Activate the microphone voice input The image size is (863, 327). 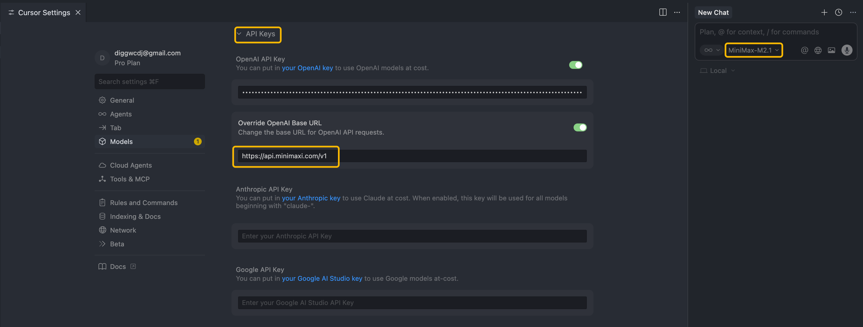point(846,50)
